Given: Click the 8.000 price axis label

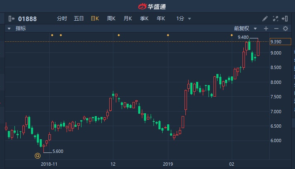Looking at the screenshot, I should [x=276, y=82].
